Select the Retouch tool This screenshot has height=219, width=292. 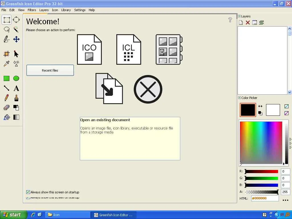16,64
